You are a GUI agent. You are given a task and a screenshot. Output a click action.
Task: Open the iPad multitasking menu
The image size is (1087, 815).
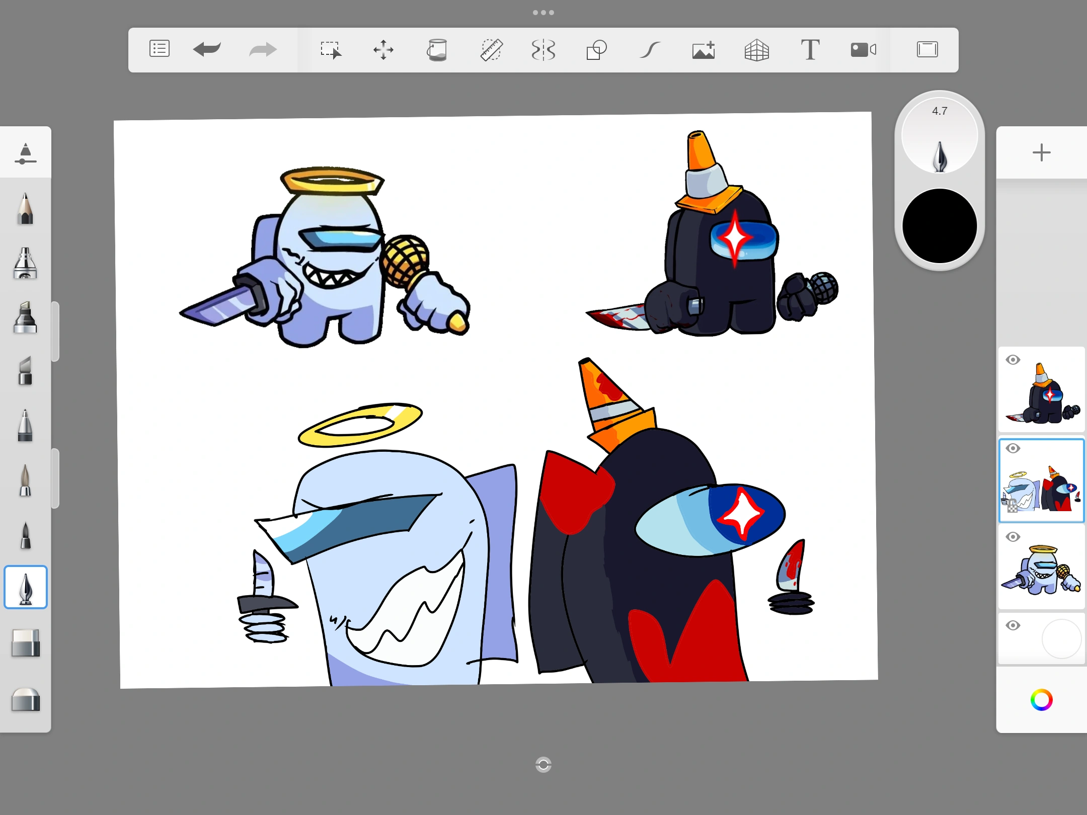[543, 12]
